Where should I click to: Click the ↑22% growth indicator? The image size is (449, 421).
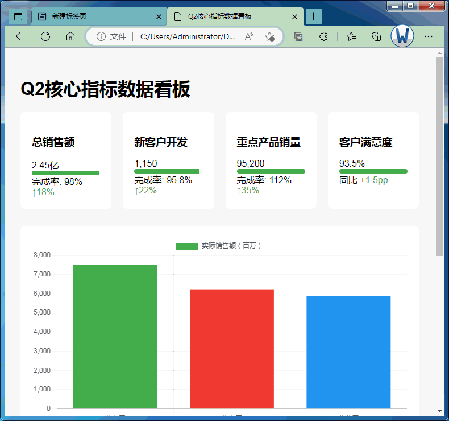point(145,190)
